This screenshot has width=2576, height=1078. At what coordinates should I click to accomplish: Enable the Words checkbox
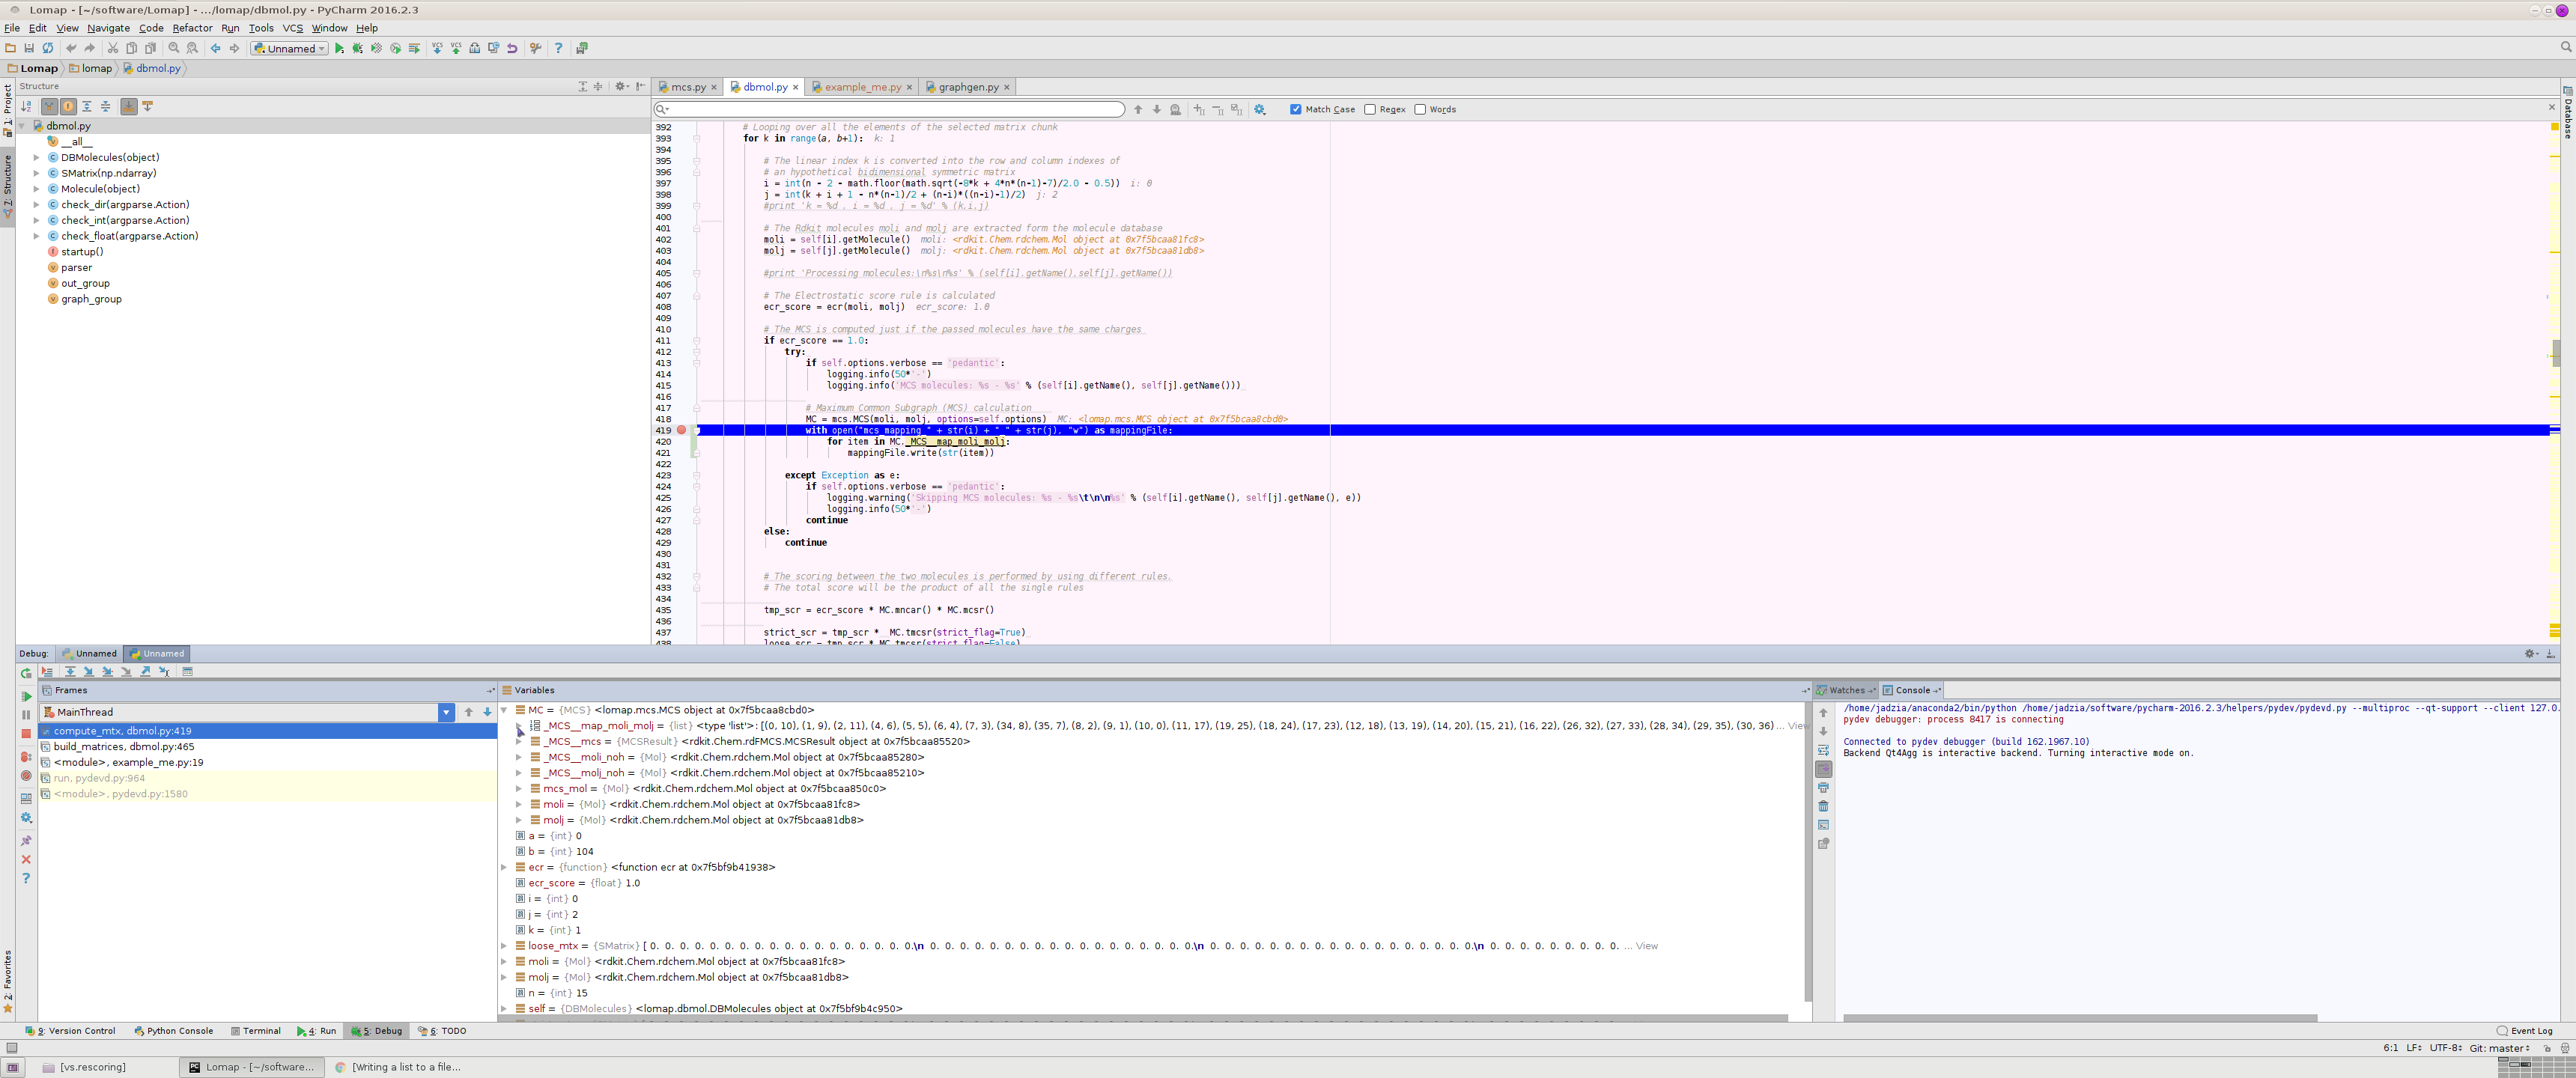pos(1420,109)
